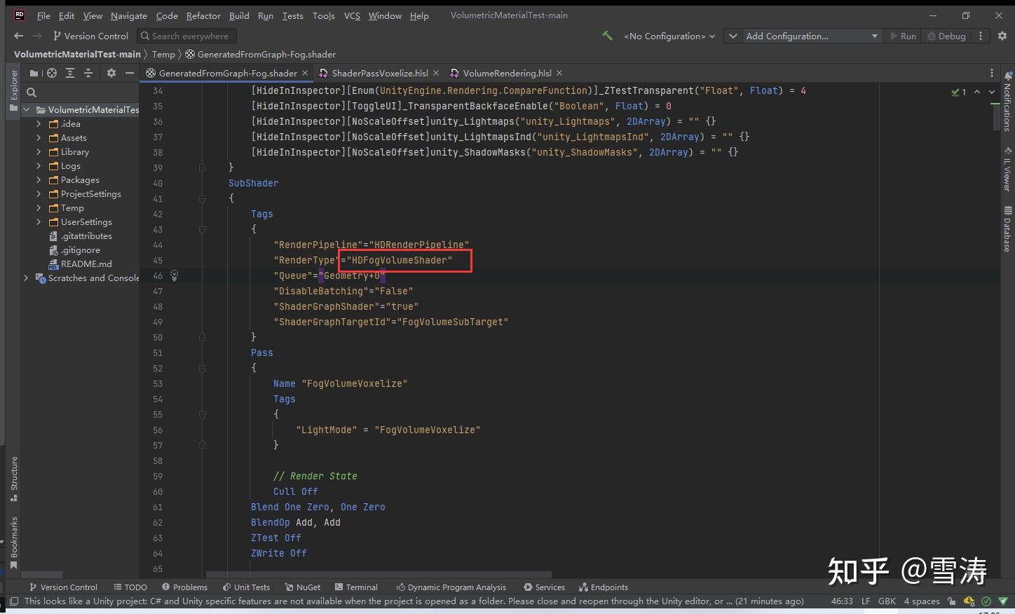
Task: Expand Scratches and Consoles node
Action: 27,278
